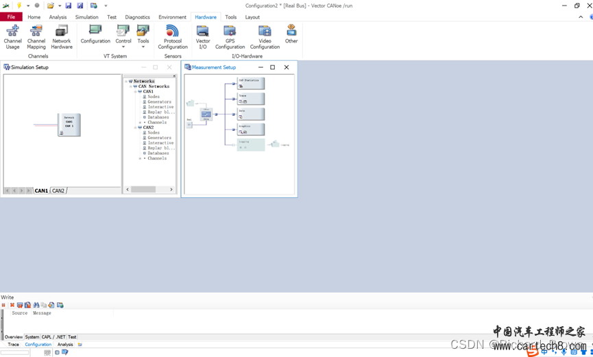Open the CAPL / .NET tab in Write window

point(53,337)
